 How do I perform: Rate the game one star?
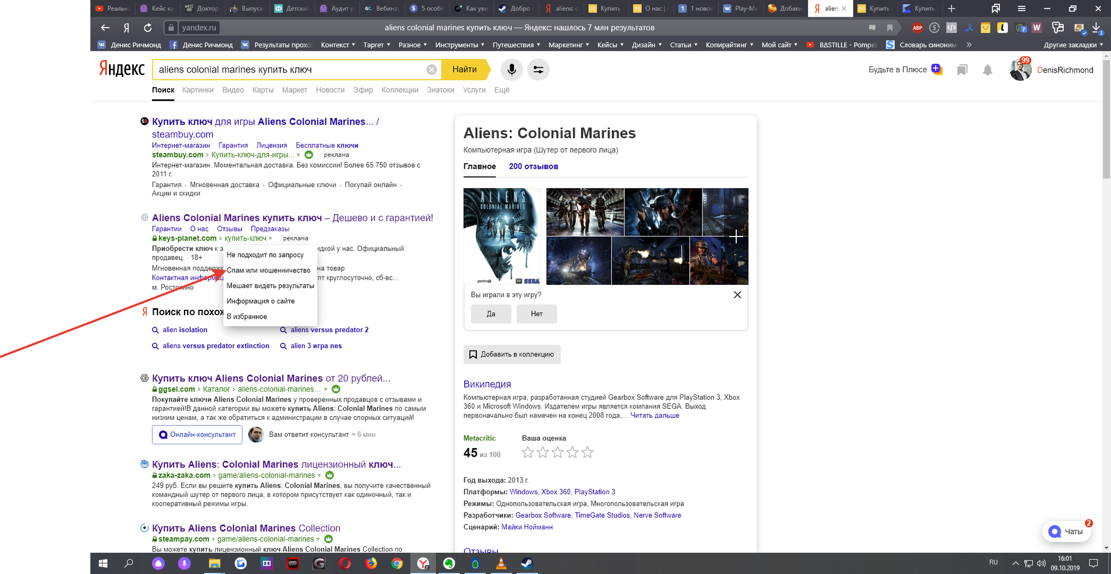pyautogui.click(x=528, y=452)
